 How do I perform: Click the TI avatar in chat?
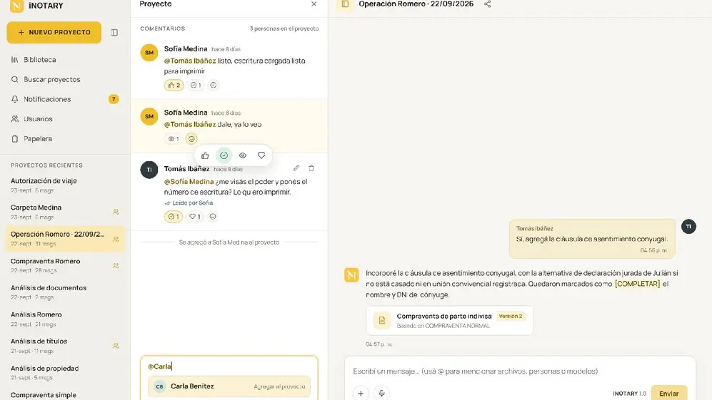pyautogui.click(x=689, y=226)
